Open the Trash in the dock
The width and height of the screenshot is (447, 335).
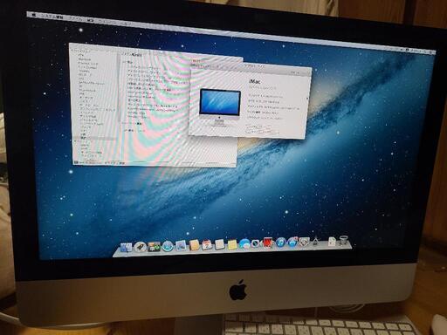343,241
